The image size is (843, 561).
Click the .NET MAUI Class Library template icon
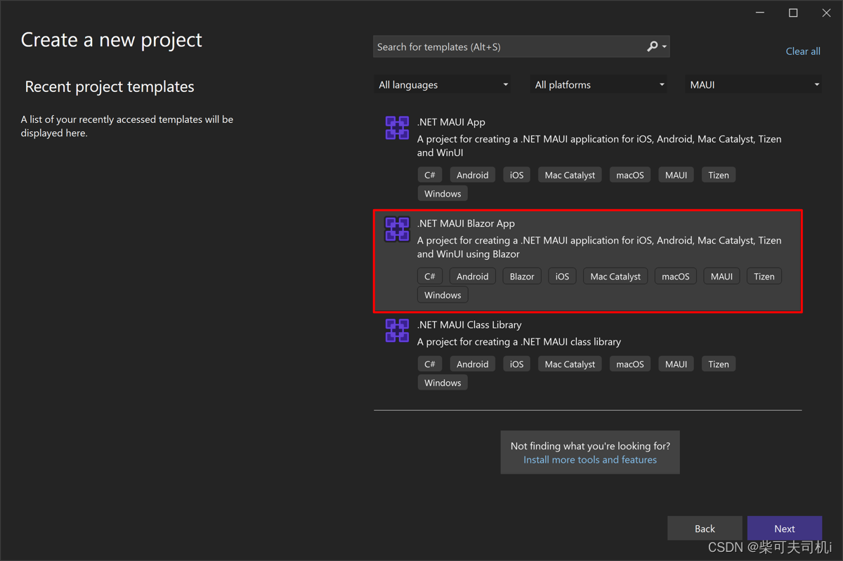point(397,330)
